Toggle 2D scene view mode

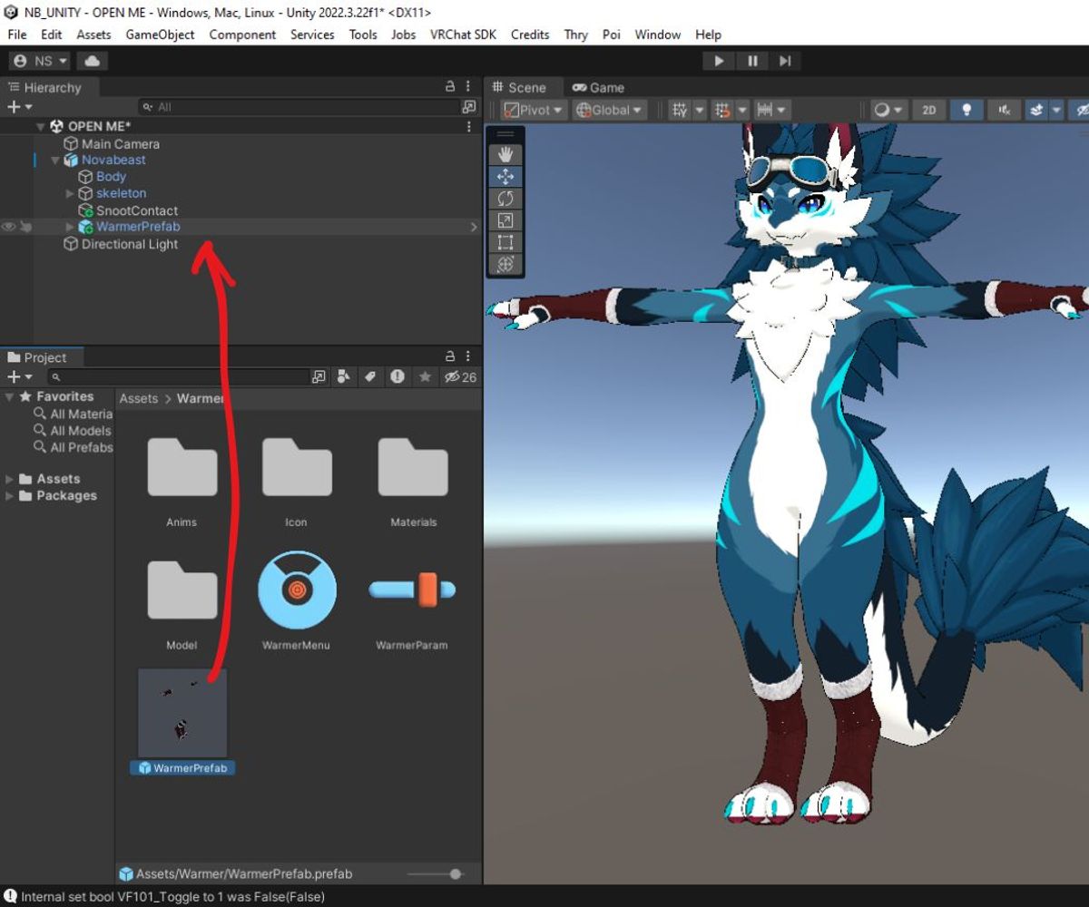pos(928,110)
